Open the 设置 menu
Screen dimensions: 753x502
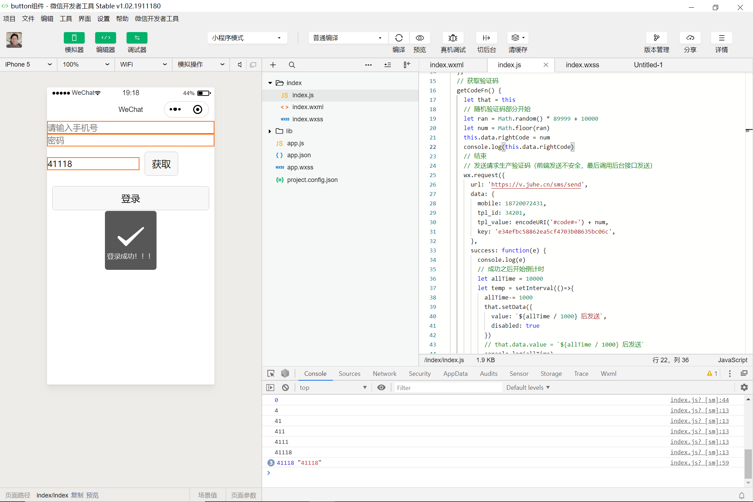pyautogui.click(x=103, y=18)
